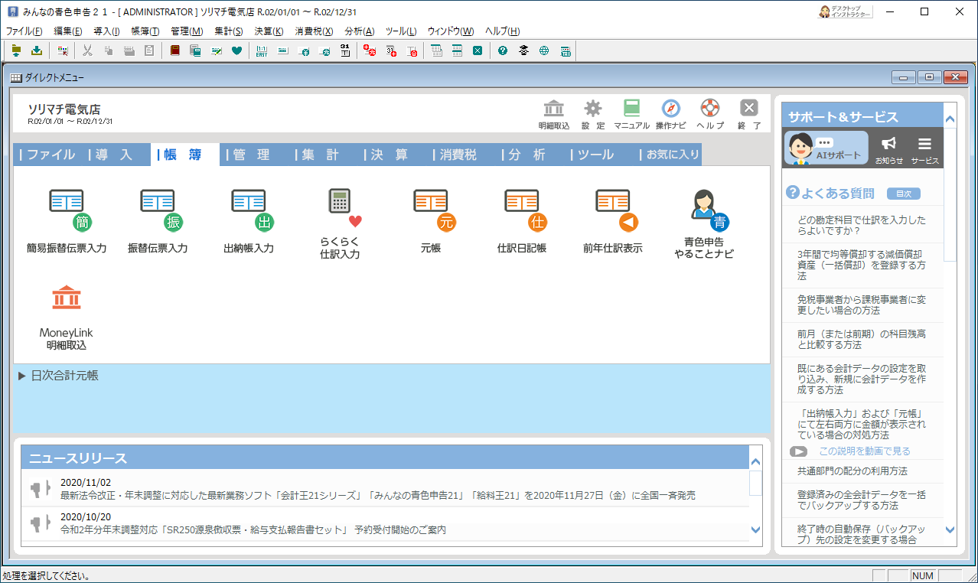This screenshot has width=978, height=583.
Task: Click デスクトップインストラクター icon in title bar
Action: click(845, 11)
